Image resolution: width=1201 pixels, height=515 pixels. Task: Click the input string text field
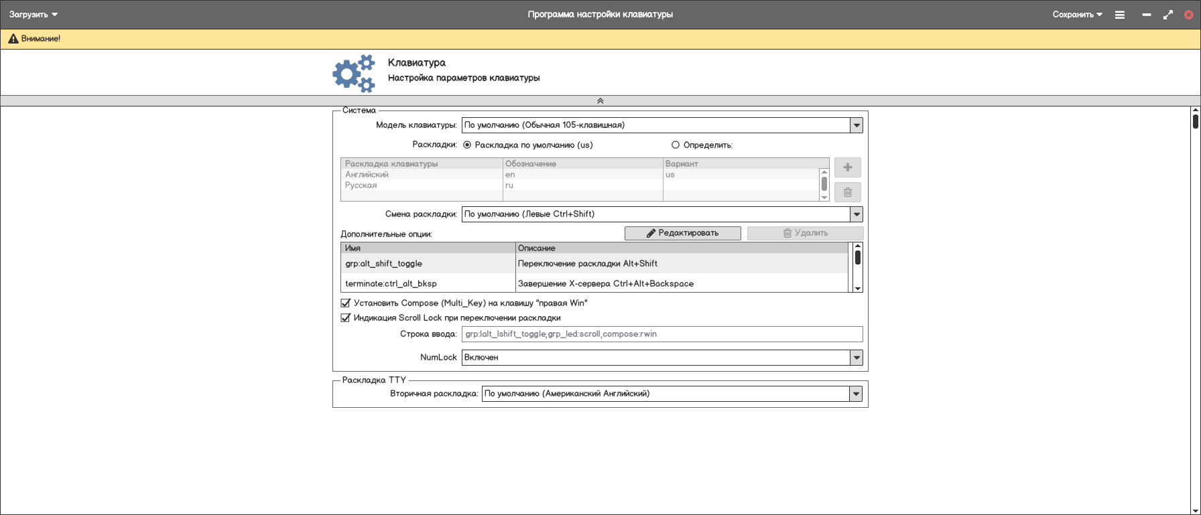(661, 334)
